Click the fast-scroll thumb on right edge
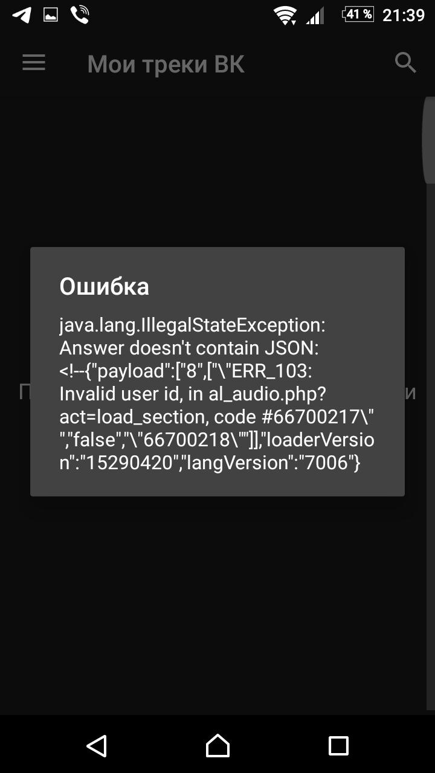Screen dimensions: 435x773 coord(428,140)
